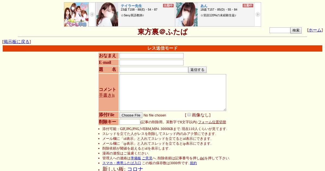Click 出勤中 badge on テイラー先生 card
Screen dimensions: 325x171
click(168, 5)
